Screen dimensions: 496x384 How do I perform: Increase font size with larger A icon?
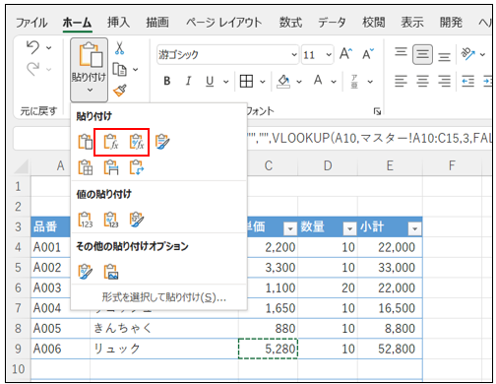point(346,54)
